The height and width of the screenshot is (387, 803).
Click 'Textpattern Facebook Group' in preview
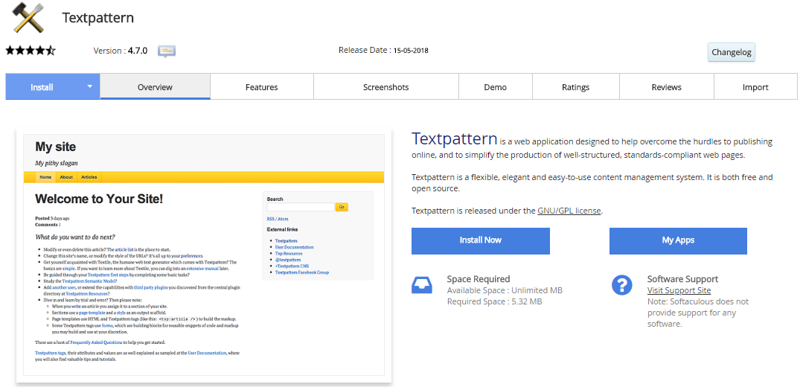(x=302, y=273)
